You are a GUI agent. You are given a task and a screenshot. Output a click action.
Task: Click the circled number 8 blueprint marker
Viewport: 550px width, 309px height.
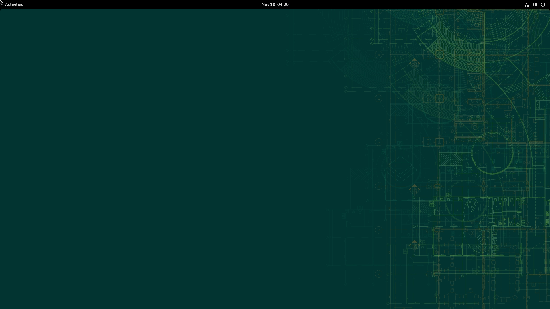pos(379,98)
